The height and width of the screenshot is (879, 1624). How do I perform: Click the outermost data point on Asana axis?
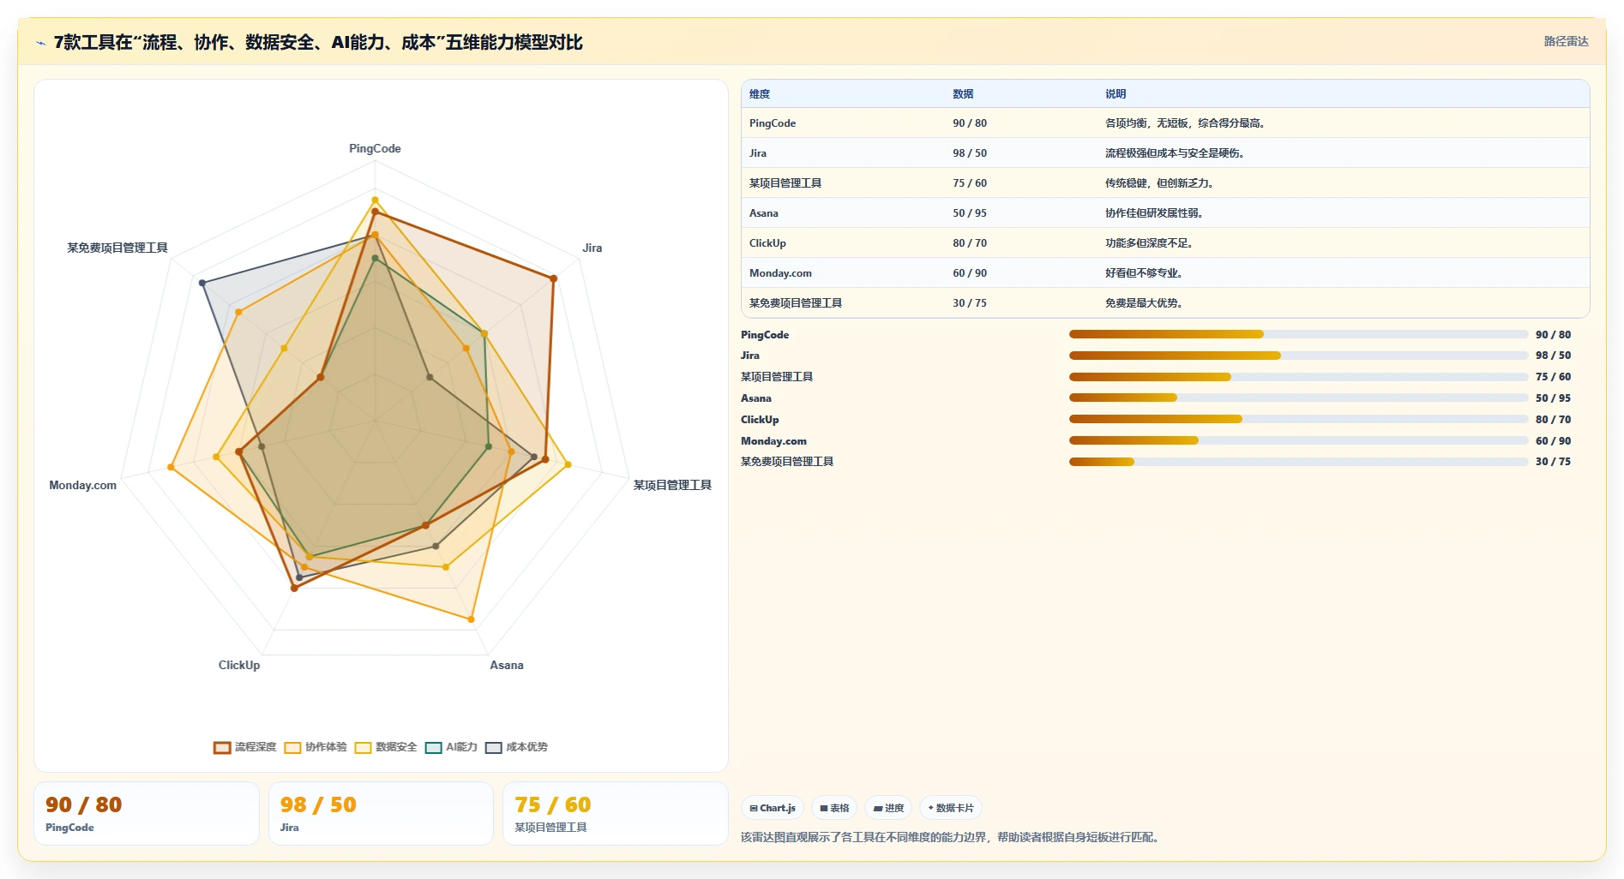click(x=472, y=619)
